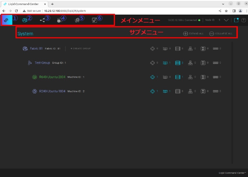Click the memory icon for R240-Ubuntu-1804
The image size is (248, 177).
point(216,91)
